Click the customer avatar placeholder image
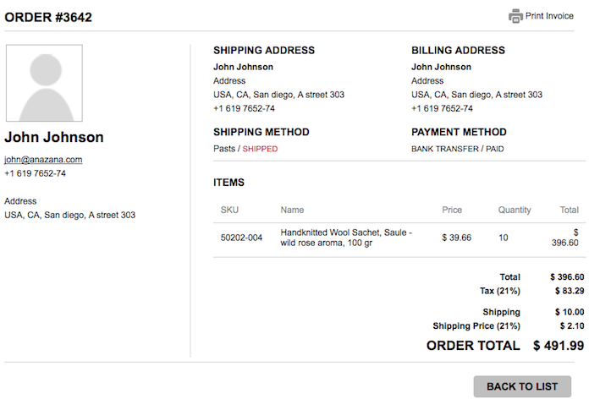589x399 pixels. click(44, 83)
